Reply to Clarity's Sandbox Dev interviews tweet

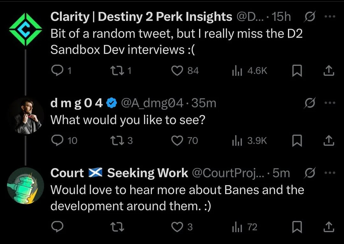[x=58, y=71]
